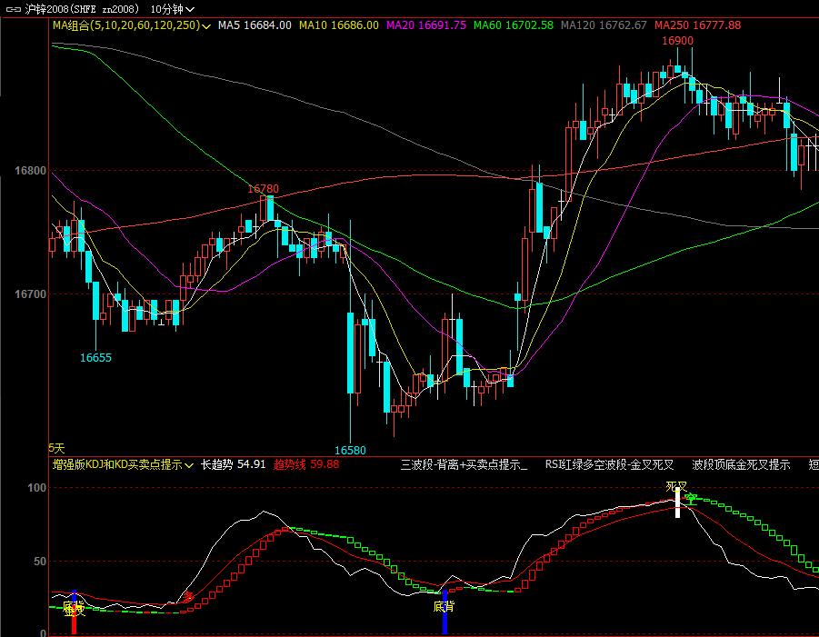Click the MA60 16702.58 value

coord(514,25)
